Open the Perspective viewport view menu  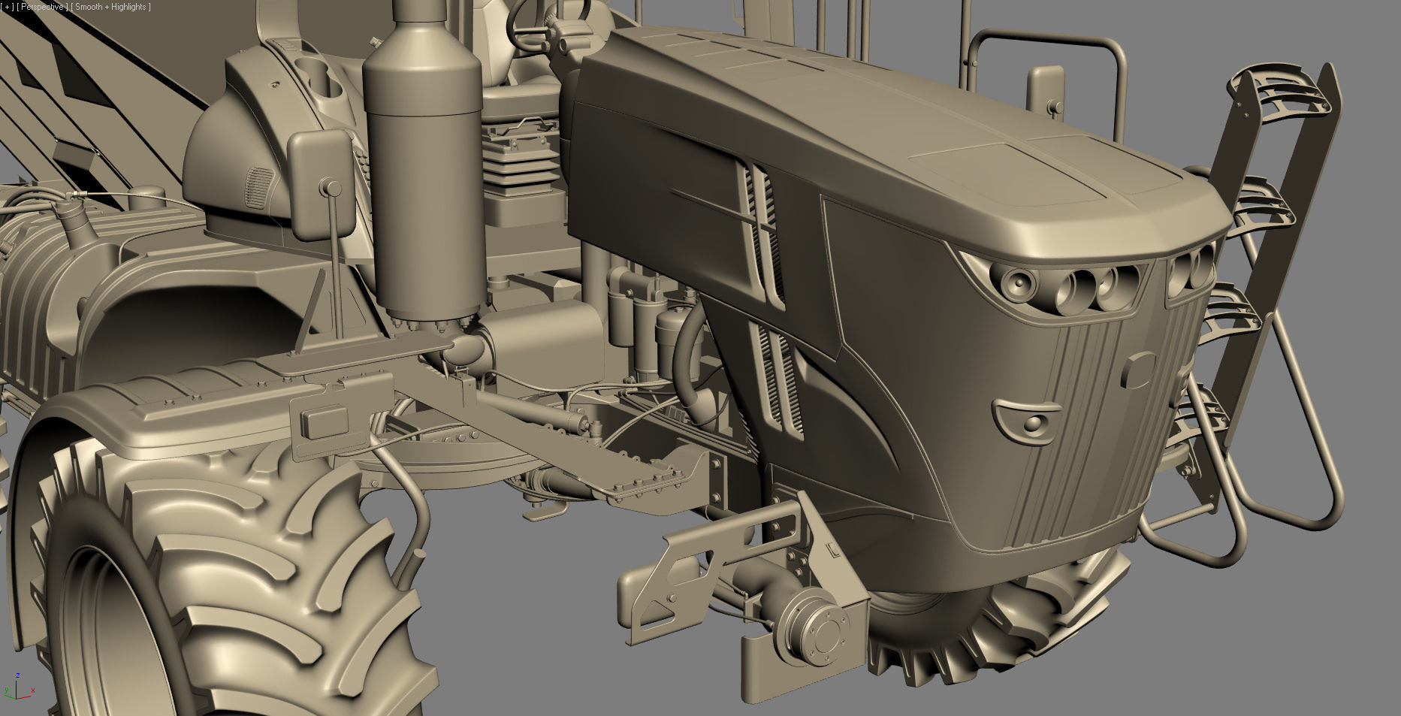42,7
